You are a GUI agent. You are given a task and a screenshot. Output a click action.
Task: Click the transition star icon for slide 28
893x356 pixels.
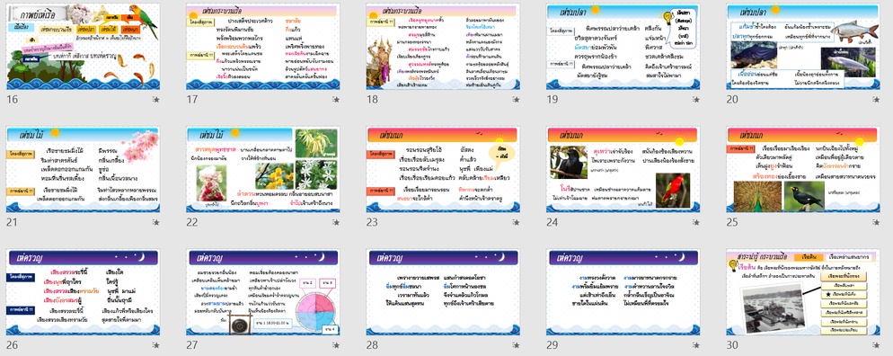pyautogui.click(x=516, y=345)
